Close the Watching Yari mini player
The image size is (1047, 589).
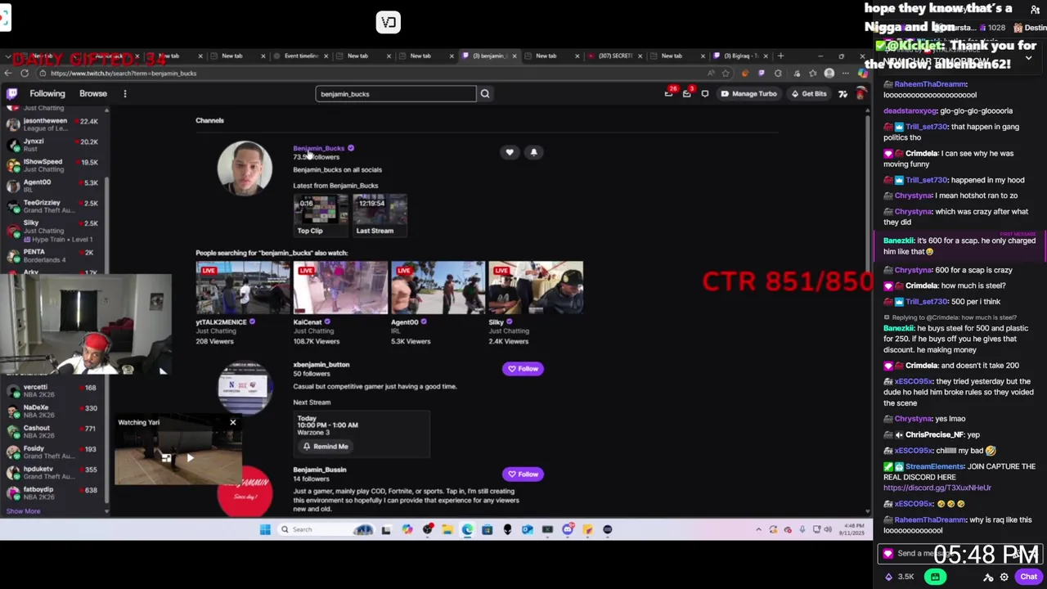233,423
